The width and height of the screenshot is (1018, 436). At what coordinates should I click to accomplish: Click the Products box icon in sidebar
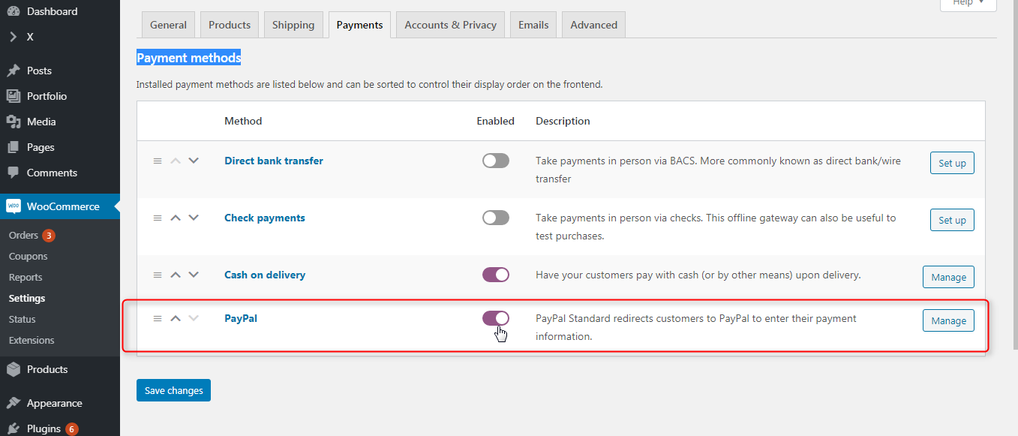tap(14, 369)
